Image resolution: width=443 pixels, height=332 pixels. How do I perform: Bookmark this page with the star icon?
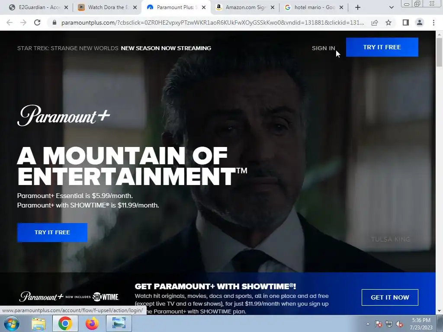click(x=388, y=22)
